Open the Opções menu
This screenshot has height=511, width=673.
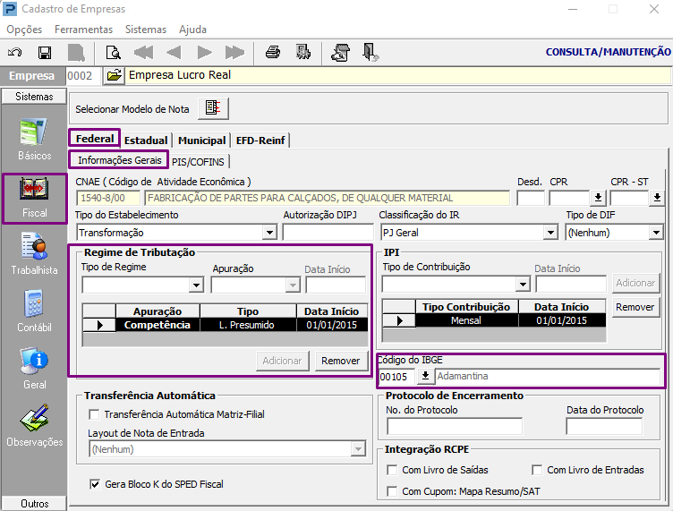[24, 30]
